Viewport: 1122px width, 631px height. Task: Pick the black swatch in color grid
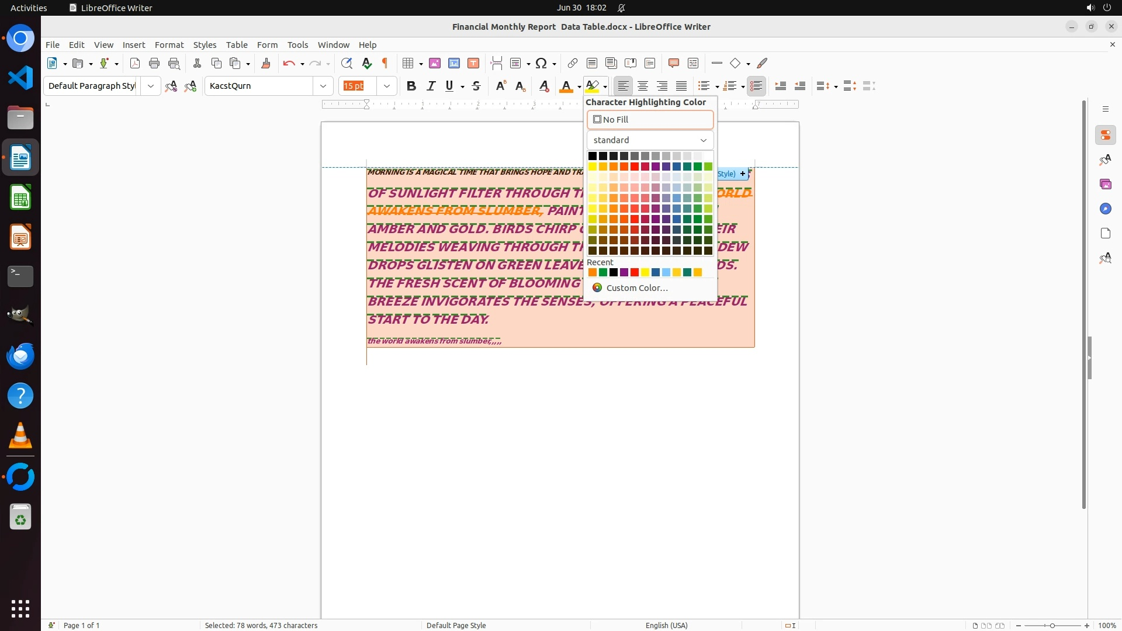593,156
